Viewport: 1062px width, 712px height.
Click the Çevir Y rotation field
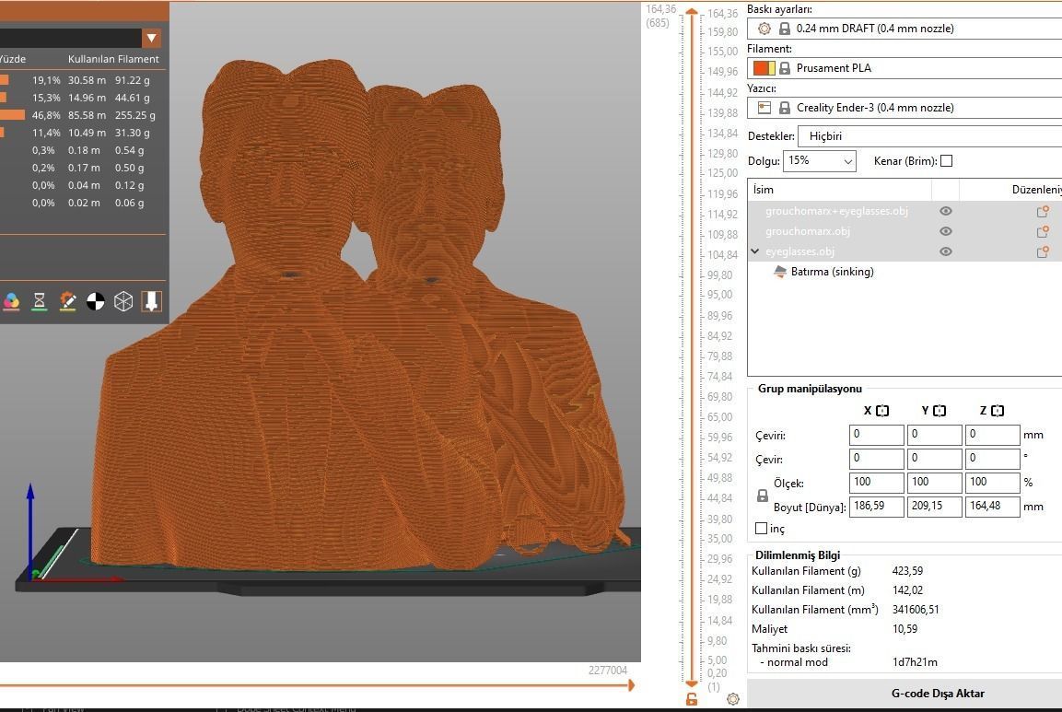click(x=935, y=459)
